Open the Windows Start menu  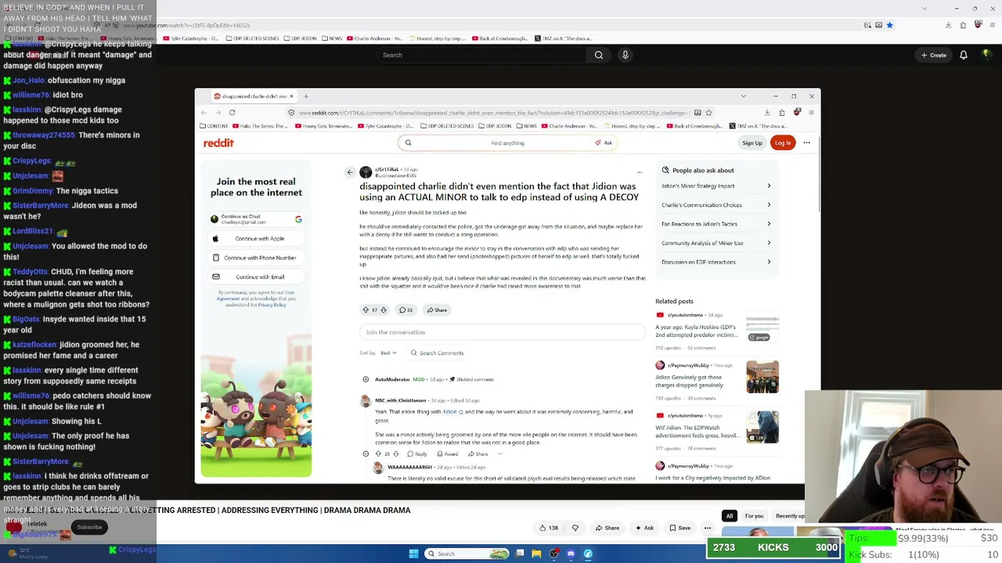point(414,554)
